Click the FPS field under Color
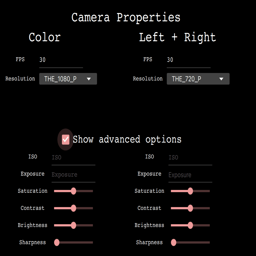Screen dimensions: 256x256 point(61,60)
